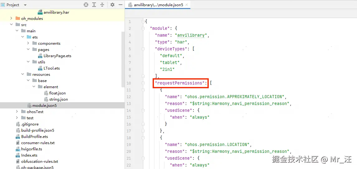Fold the permission object at line 18

click(x=143, y=138)
